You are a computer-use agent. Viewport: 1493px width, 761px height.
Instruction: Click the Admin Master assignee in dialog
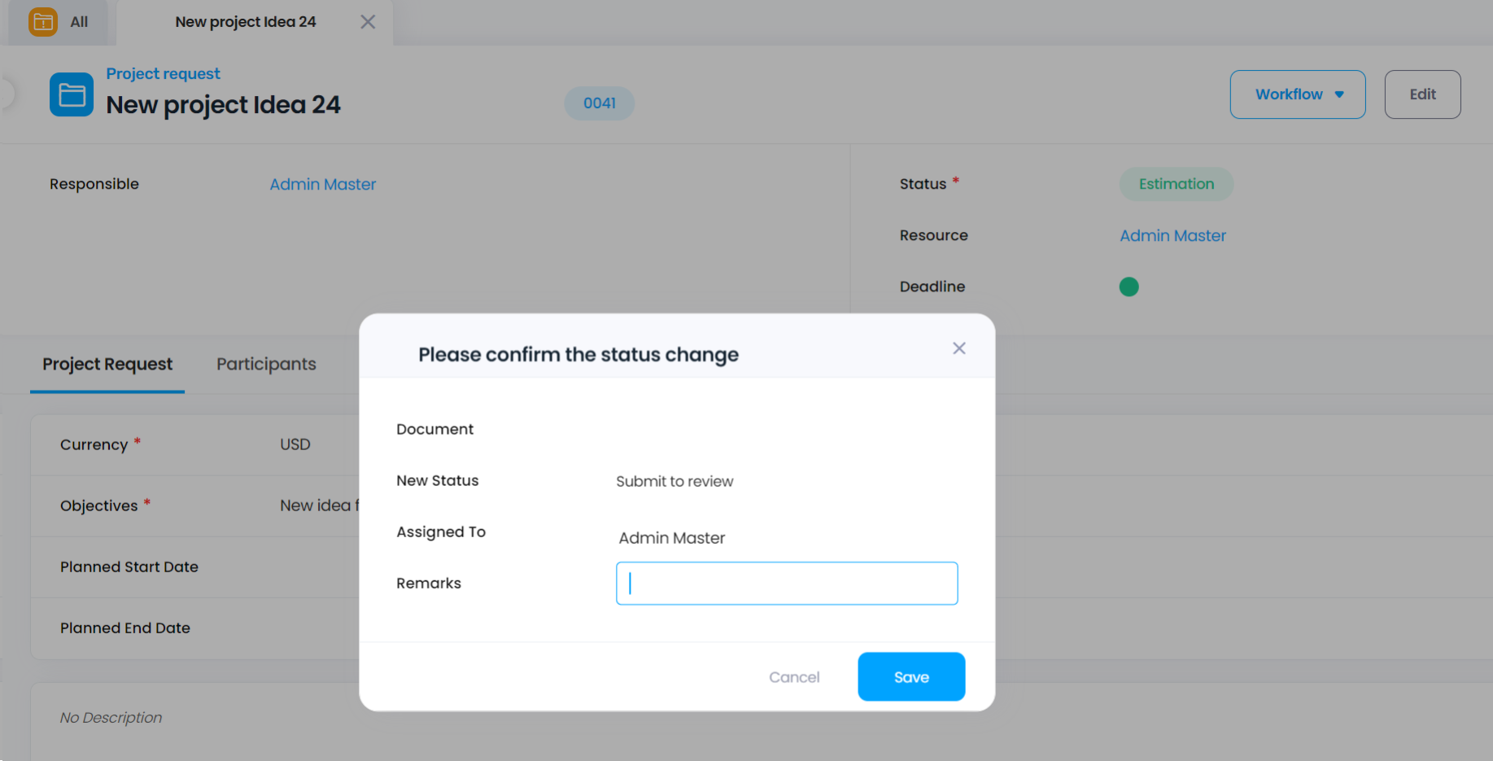(x=671, y=538)
